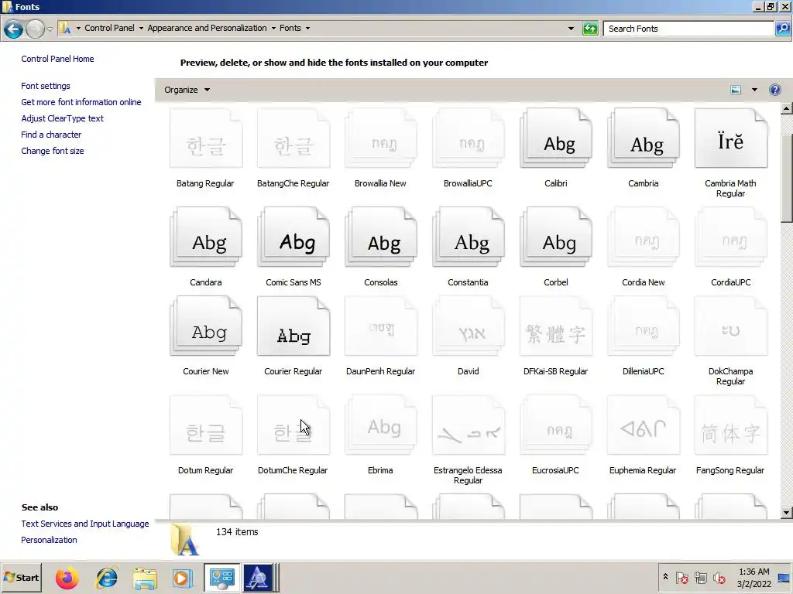Screen dimensions: 793x594
Task: Show hidden tray icons arrow
Action: click(665, 577)
